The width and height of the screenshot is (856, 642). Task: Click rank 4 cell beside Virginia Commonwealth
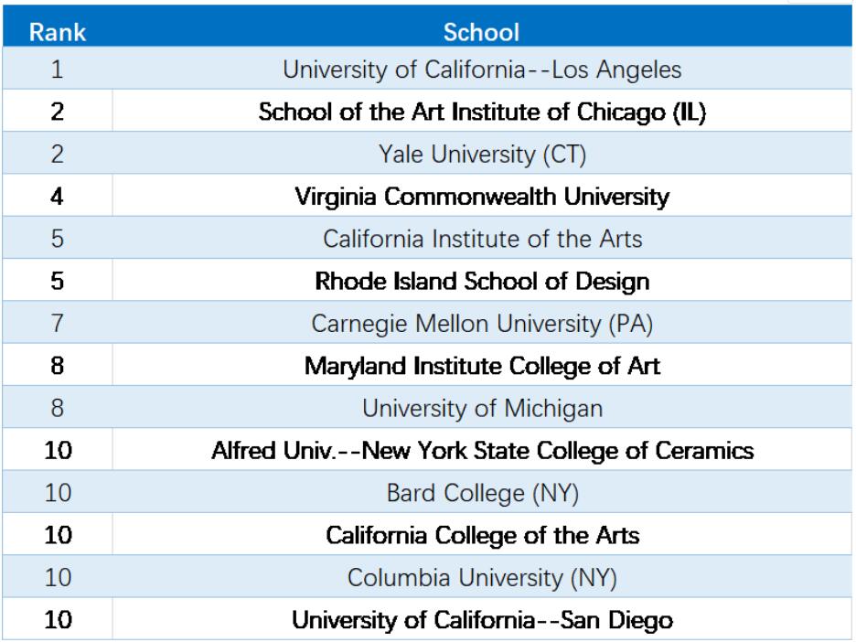(58, 196)
